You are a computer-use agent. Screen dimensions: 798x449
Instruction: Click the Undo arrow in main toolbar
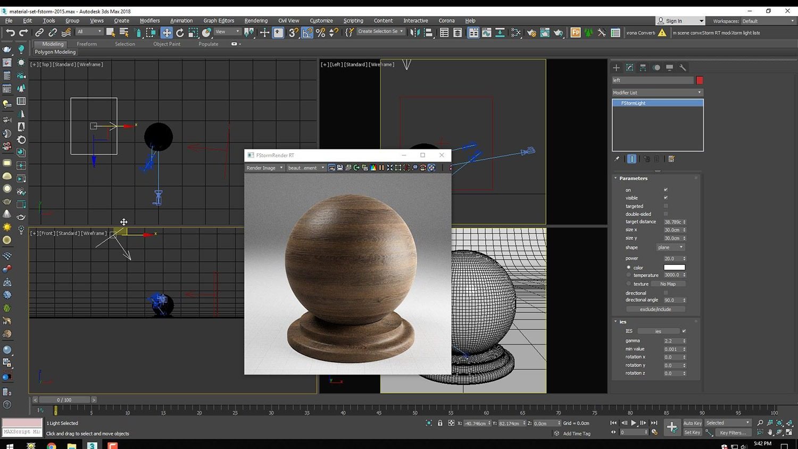point(10,32)
